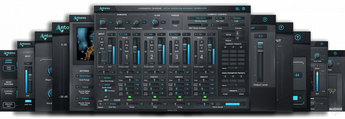The width and height of the screenshot is (345, 119).
Task: Select harmony preset ii7
Action: (241, 47)
